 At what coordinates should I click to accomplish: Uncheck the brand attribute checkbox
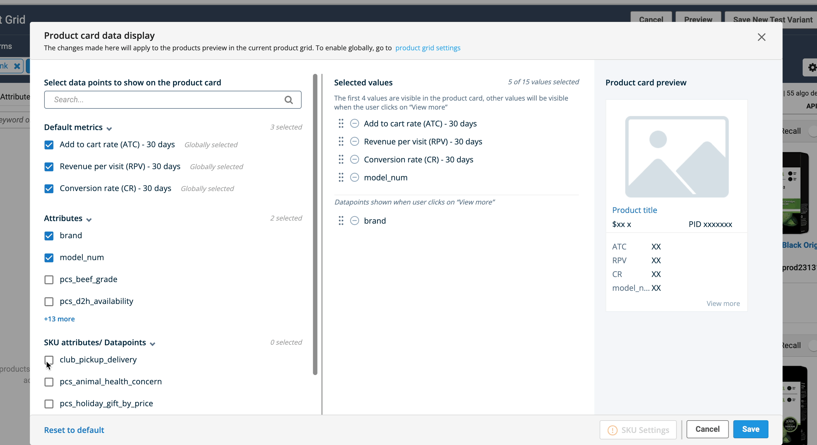pos(49,236)
